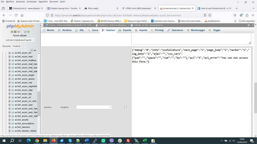Open Cronologia menu in Firefox

(x=31, y=2)
